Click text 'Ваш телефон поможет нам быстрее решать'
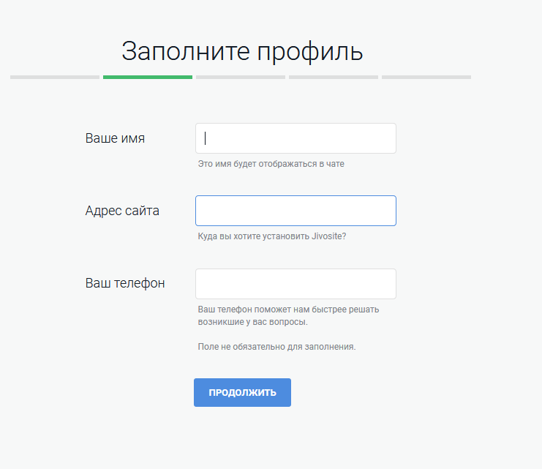 [288, 309]
